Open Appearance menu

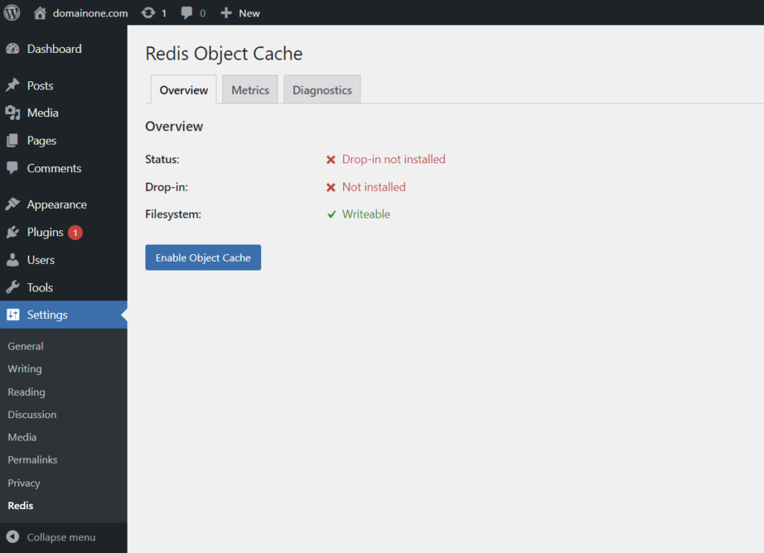pyautogui.click(x=57, y=205)
